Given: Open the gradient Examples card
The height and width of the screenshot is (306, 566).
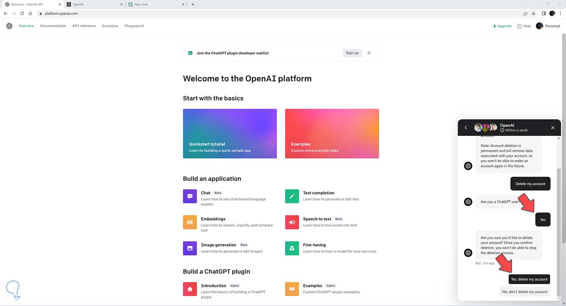Looking at the screenshot, I should click(x=332, y=134).
